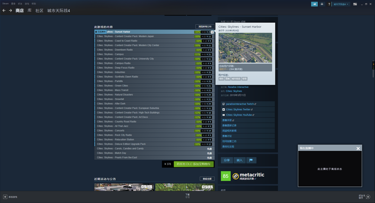Click the Cities: Skylines series link
The image size is (375, 203).
(234, 91)
